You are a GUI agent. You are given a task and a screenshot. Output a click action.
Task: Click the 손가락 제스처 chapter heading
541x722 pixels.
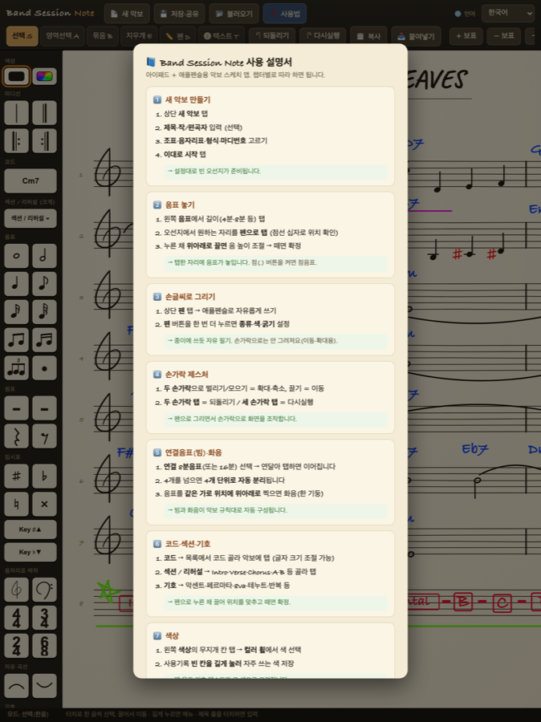[187, 375]
